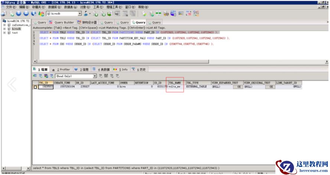Click the first icon in main toolbar
330x175 pixels.
point(3,14)
